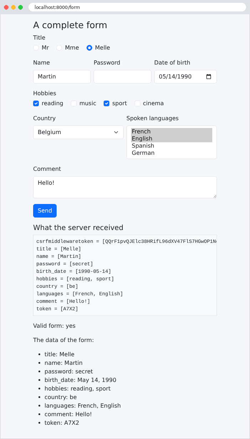Select the Melle title radio button
Screen dimensions: 250x439
[x=89, y=48]
